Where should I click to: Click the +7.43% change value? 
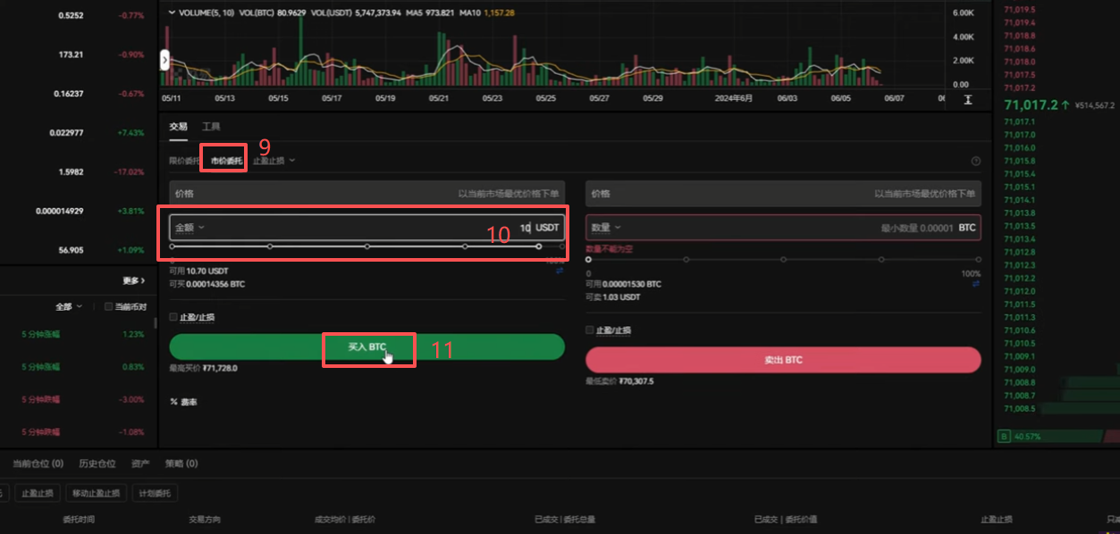[x=130, y=132]
